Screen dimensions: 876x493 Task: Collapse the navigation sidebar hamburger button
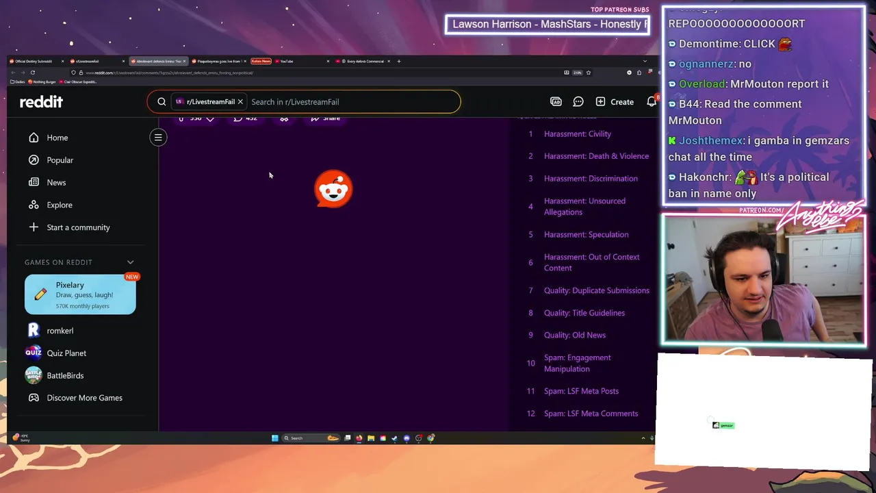[158, 138]
